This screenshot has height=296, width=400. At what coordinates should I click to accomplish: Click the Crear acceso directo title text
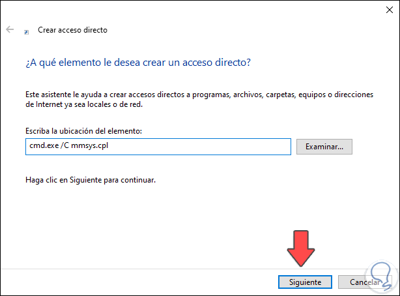coord(72,30)
